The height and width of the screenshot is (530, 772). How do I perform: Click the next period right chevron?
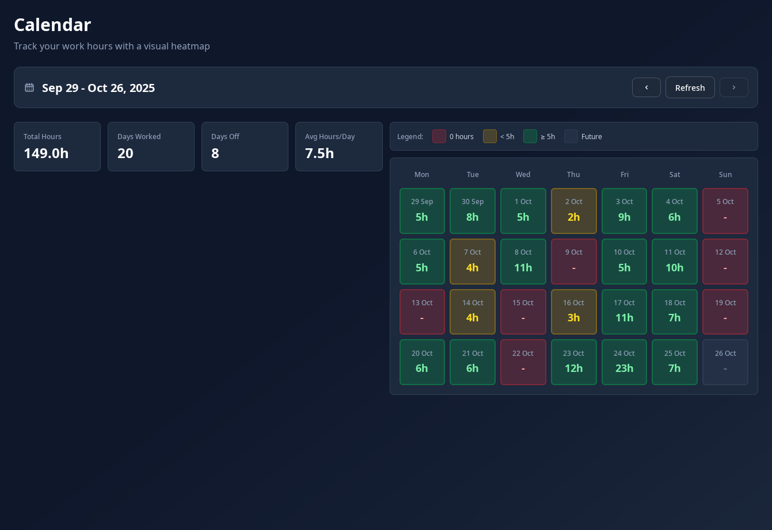click(x=733, y=87)
